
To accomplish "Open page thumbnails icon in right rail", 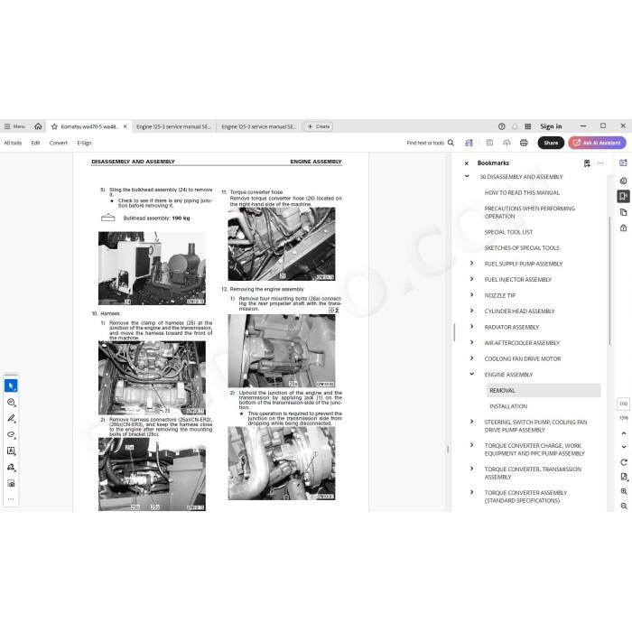I will [x=623, y=212].
